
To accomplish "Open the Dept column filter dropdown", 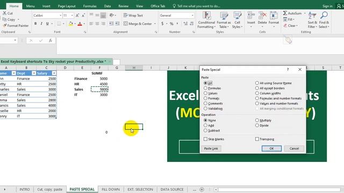I will click(34, 73).
